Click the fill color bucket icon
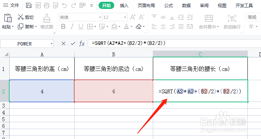Viewport: 261px width, 139px height. pos(114,26)
